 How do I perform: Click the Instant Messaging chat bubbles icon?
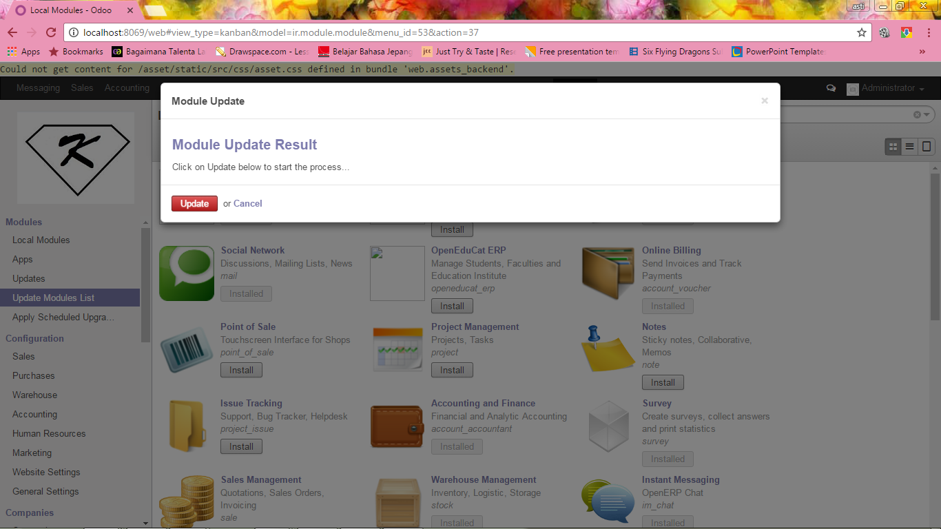(608, 502)
